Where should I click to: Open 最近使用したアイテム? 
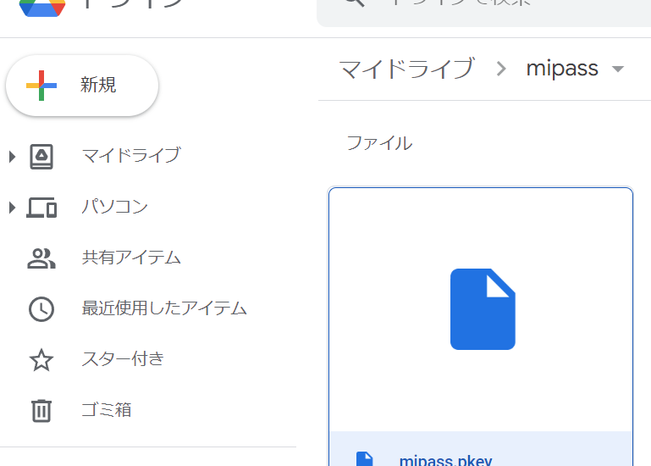164,308
